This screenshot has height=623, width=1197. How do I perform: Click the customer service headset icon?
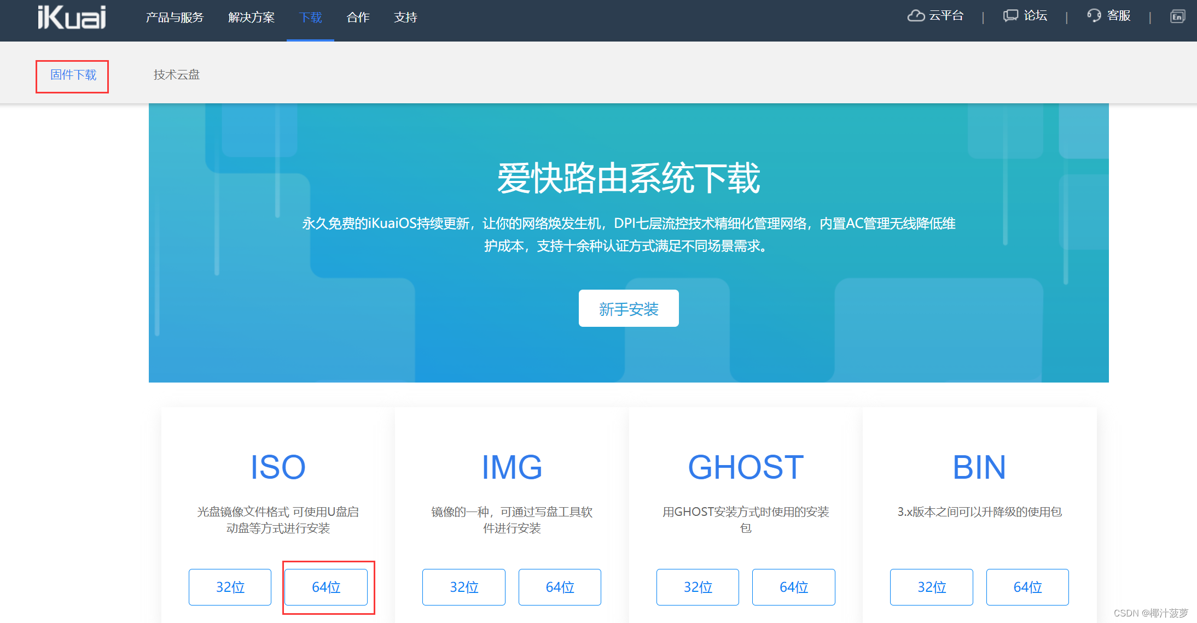[x=1094, y=16]
